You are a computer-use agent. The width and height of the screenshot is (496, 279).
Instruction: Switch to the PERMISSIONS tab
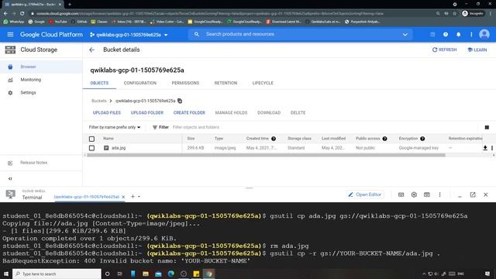point(185,83)
